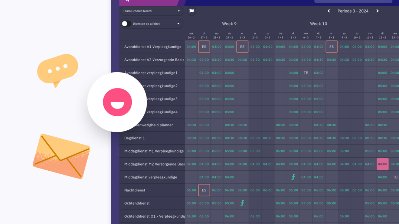This screenshot has height=224, width=399.
Task: Click the TB cell in Middagdienst verpleegkundige row
Action: point(395,177)
